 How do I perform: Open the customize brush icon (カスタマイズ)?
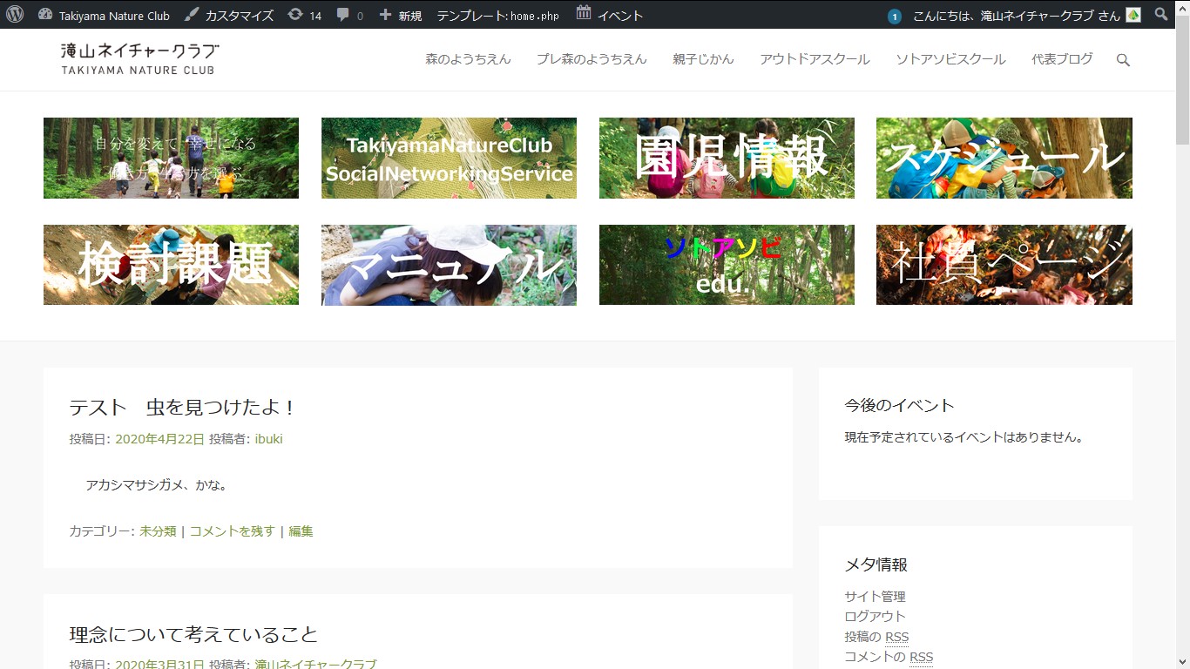[x=191, y=15]
